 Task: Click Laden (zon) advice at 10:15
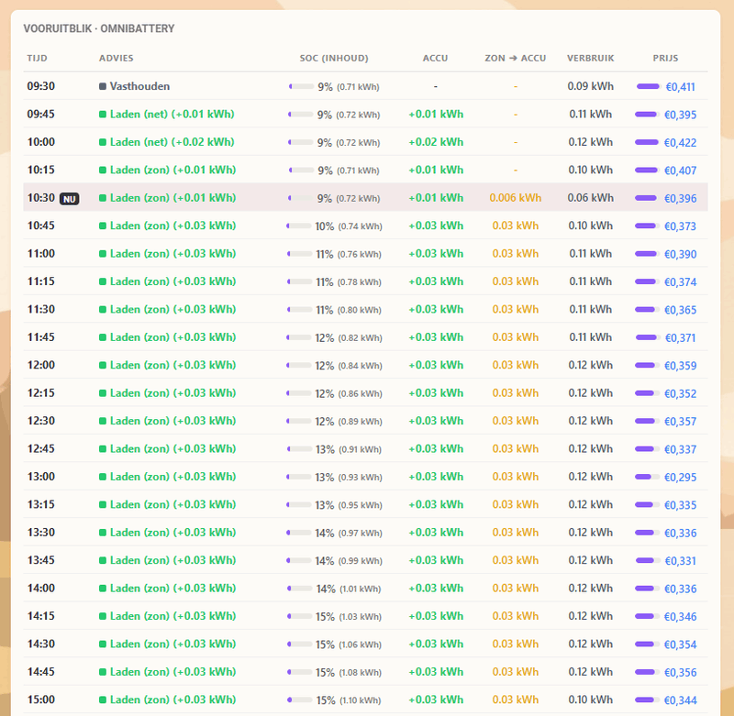pyautogui.click(x=172, y=170)
